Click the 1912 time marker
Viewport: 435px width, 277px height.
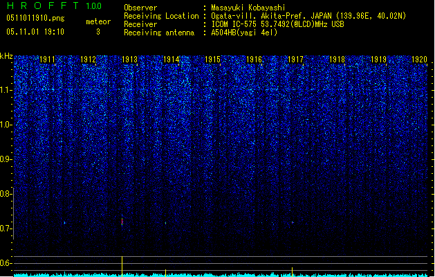[x=88, y=60]
